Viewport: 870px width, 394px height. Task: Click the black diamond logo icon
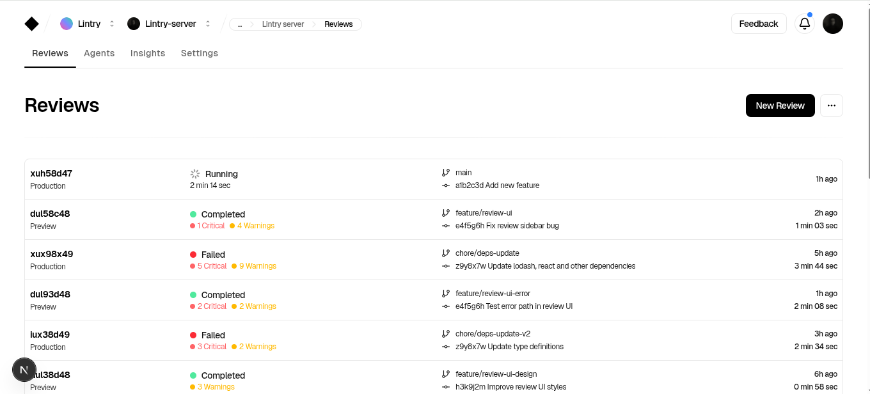[31, 24]
